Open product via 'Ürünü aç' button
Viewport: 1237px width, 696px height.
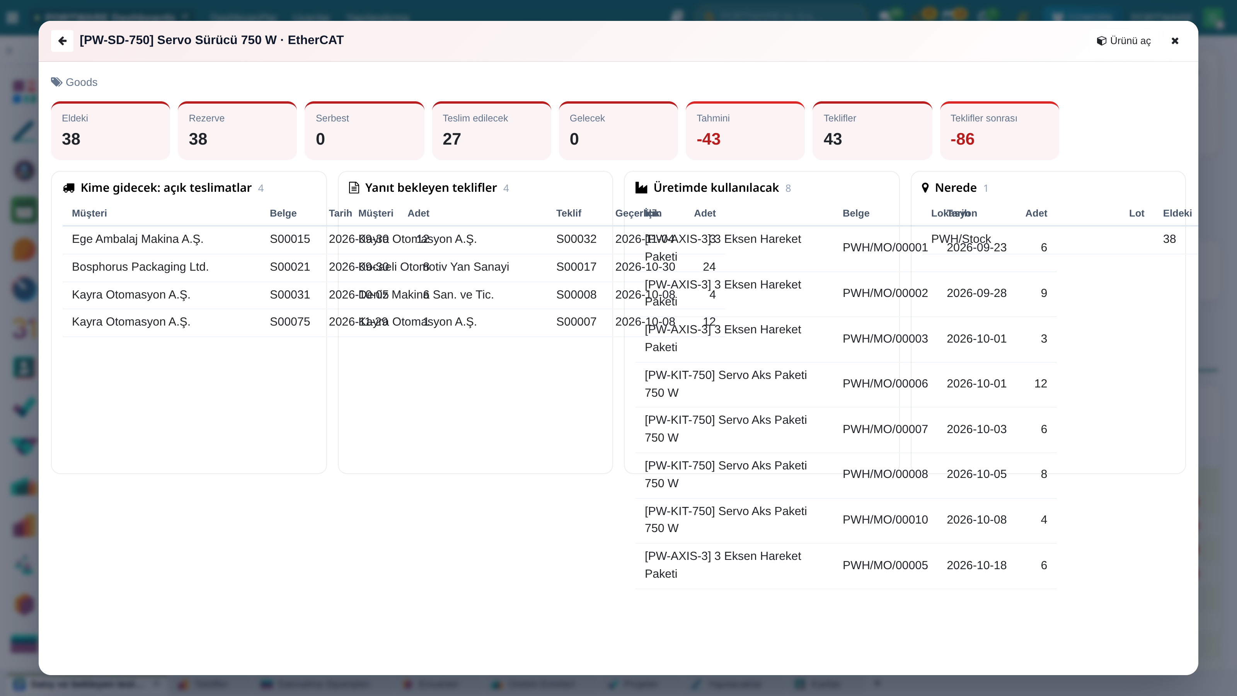tap(1124, 41)
